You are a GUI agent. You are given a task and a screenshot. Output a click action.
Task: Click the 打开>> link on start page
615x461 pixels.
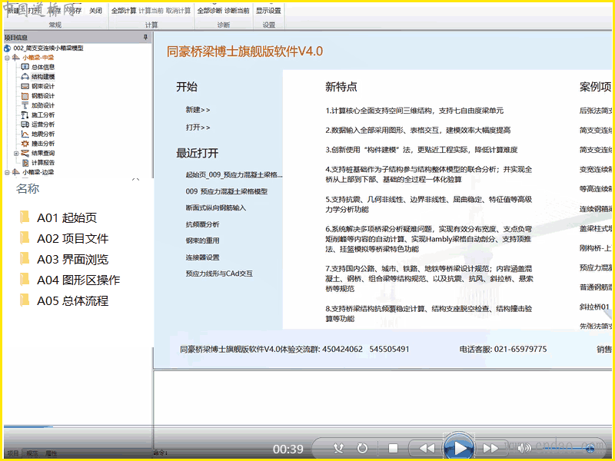tap(198, 128)
